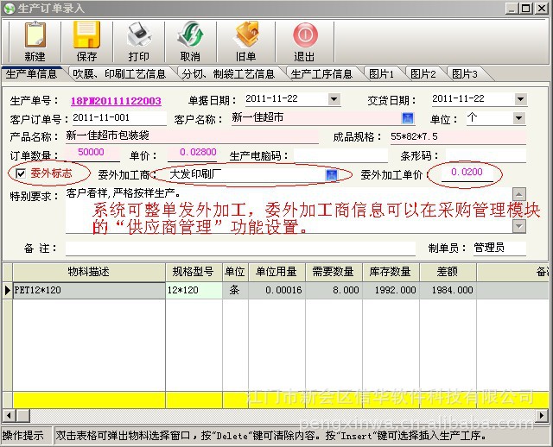This screenshot has height=447, width=553.
Task: Click the table horizontal scroll left arrow
Action: pyautogui.click(x=9, y=415)
